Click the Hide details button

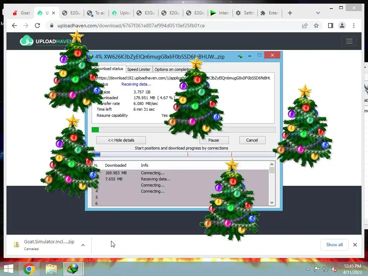(121, 140)
